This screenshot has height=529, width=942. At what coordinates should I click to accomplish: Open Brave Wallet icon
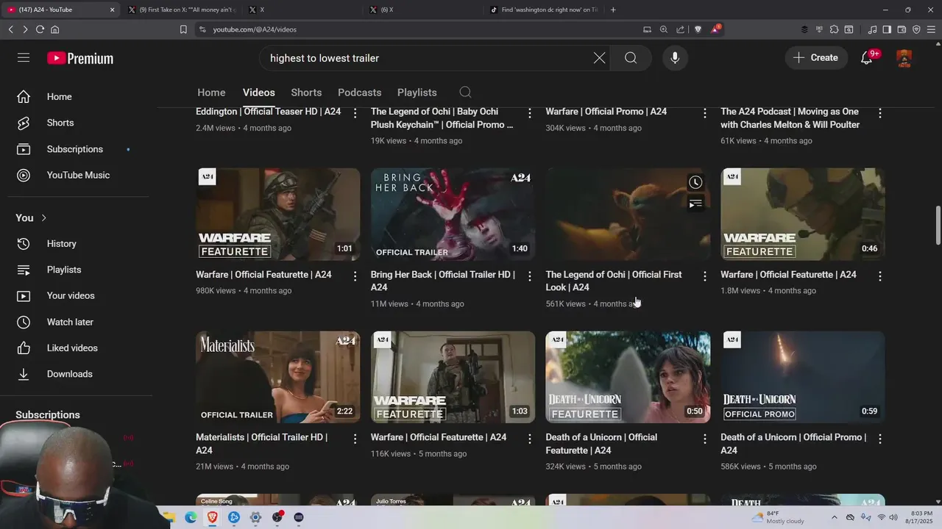[x=902, y=29]
